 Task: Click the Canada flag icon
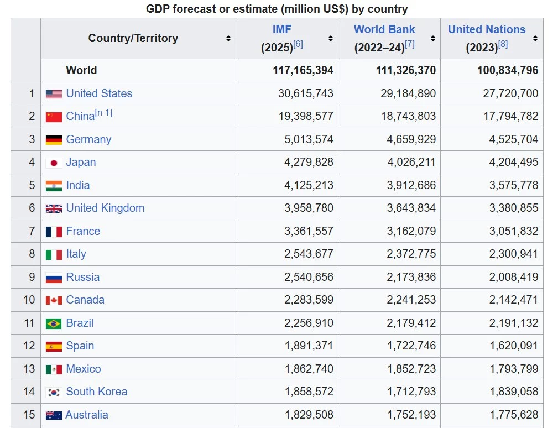pos(54,300)
